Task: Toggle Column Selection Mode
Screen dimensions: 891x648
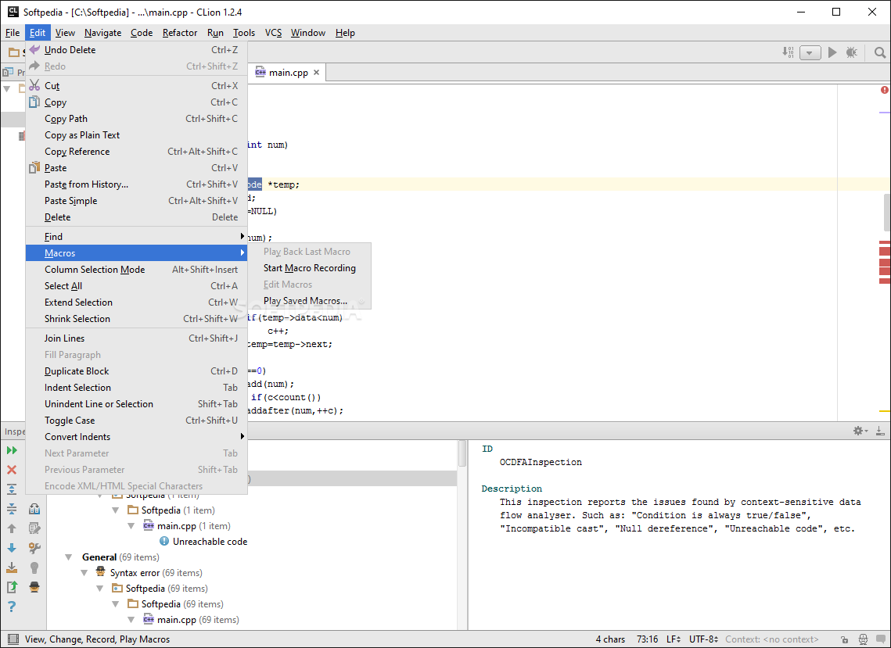Action: (136, 270)
